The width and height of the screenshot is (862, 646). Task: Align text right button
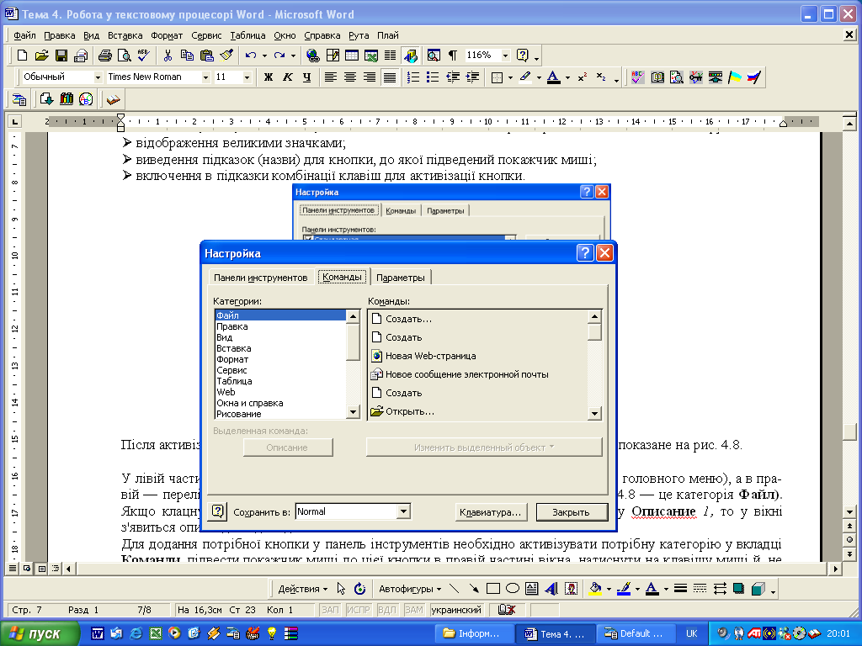pyautogui.click(x=370, y=77)
